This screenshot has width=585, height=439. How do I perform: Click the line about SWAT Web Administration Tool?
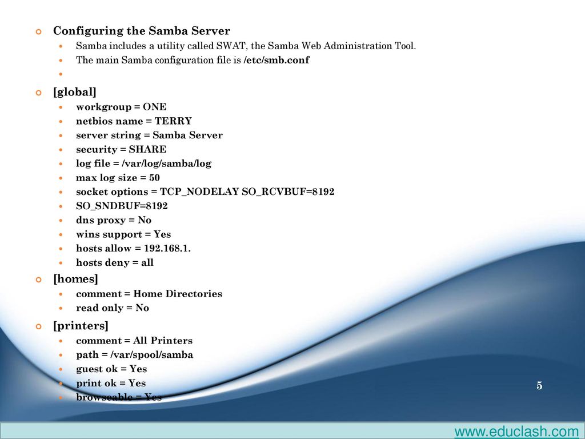coord(246,46)
